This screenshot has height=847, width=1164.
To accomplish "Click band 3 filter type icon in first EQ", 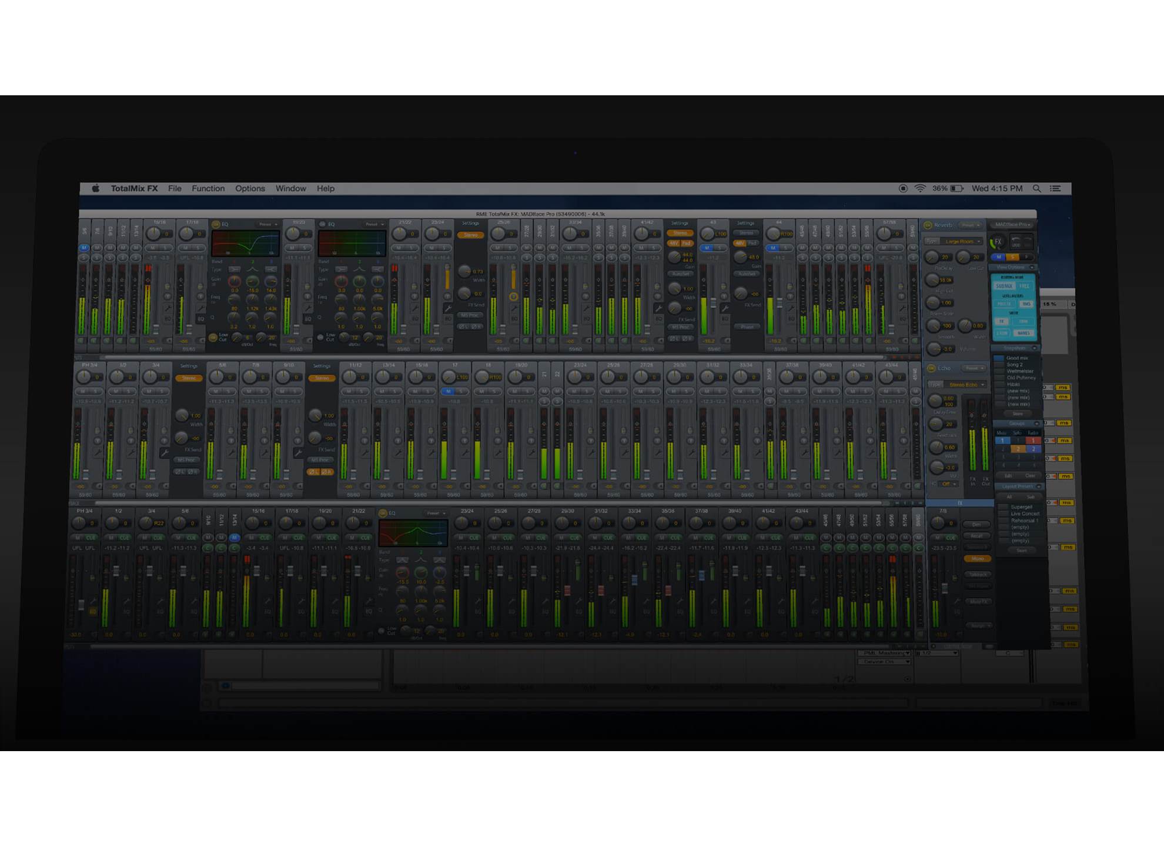I will (270, 269).
